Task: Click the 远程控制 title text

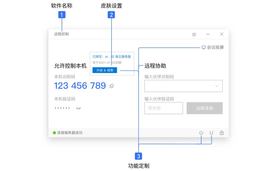Action: click(x=61, y=34)
